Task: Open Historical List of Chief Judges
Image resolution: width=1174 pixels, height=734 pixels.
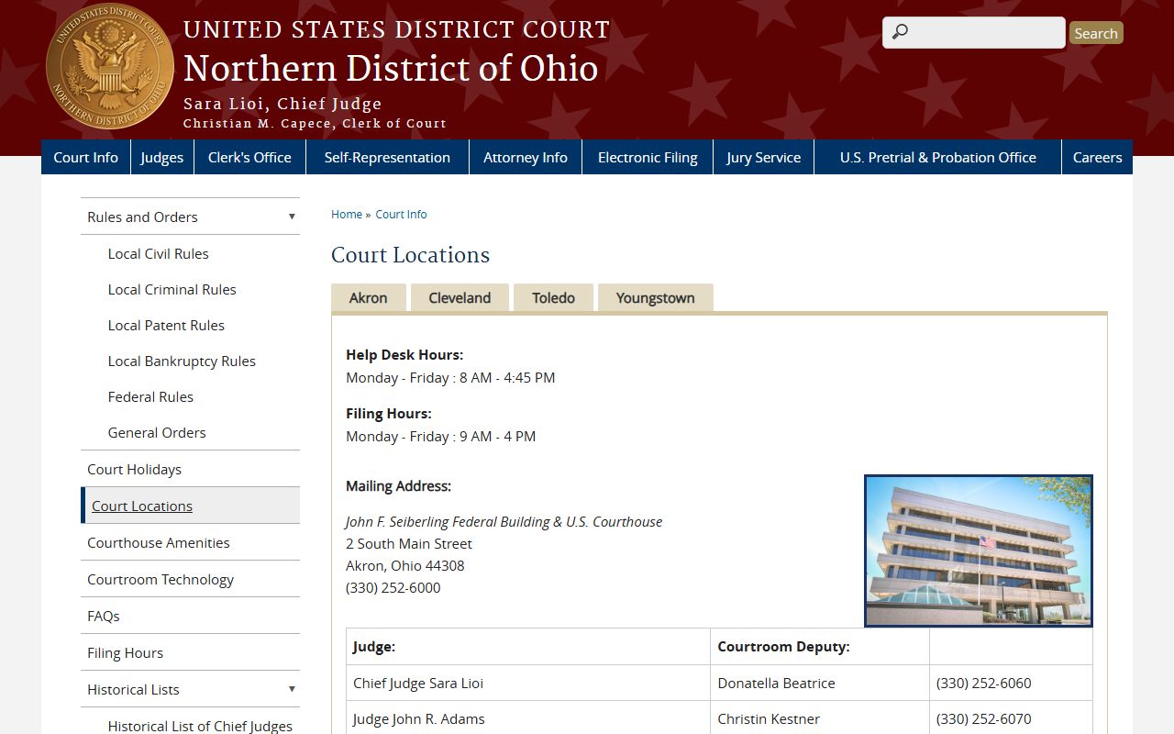Action: (200, 726)
